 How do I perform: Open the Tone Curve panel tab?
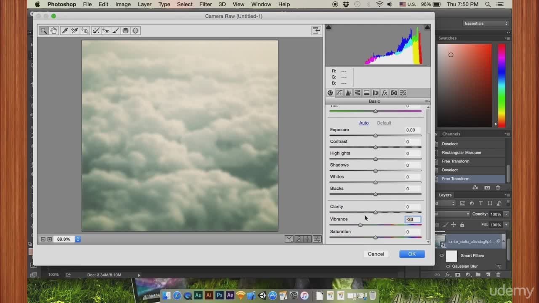pos(339,93)
